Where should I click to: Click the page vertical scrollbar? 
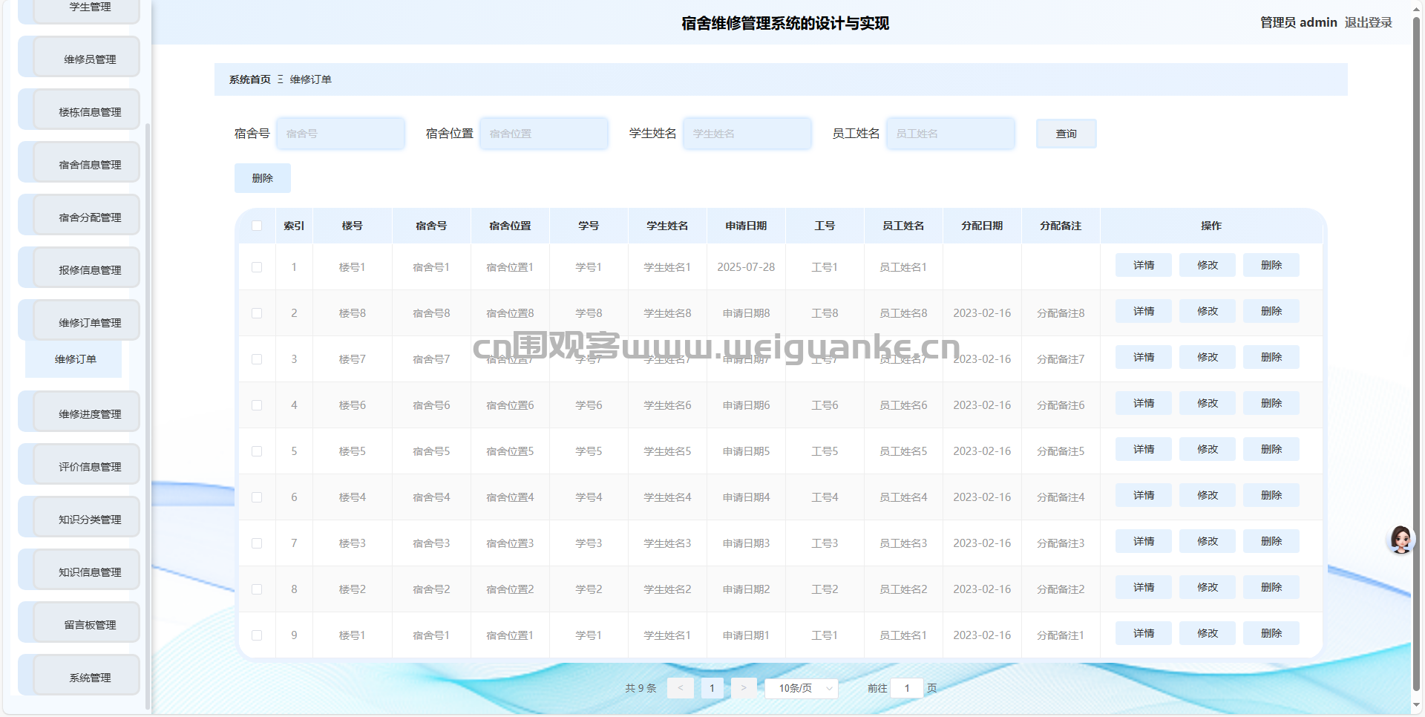(x=1417, y=353)
